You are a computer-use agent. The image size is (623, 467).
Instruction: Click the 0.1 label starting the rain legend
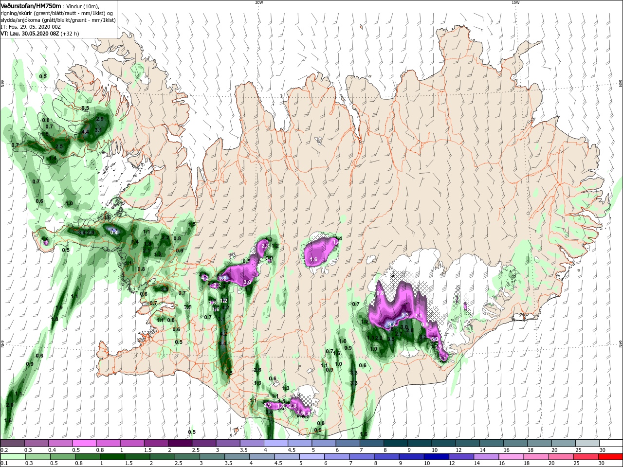[4, 464]
